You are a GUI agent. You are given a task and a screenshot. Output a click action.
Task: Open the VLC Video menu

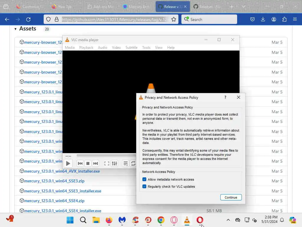coord(116,48)
